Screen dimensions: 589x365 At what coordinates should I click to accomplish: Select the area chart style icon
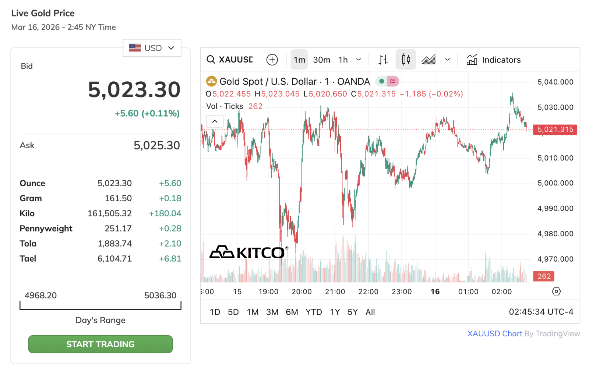click(428, 60)
